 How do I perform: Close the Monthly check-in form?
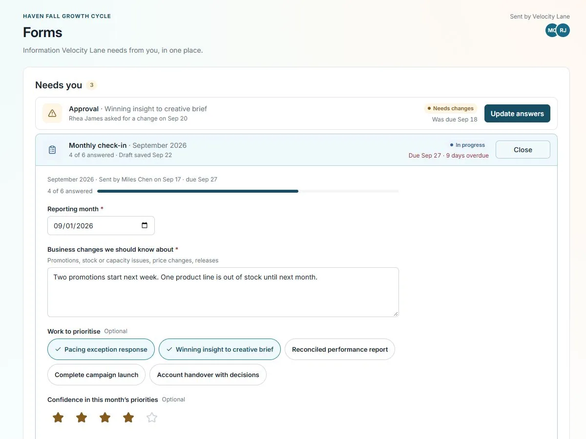click(523, 150)
